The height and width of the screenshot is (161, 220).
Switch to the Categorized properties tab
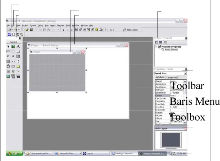pos(172,78)
